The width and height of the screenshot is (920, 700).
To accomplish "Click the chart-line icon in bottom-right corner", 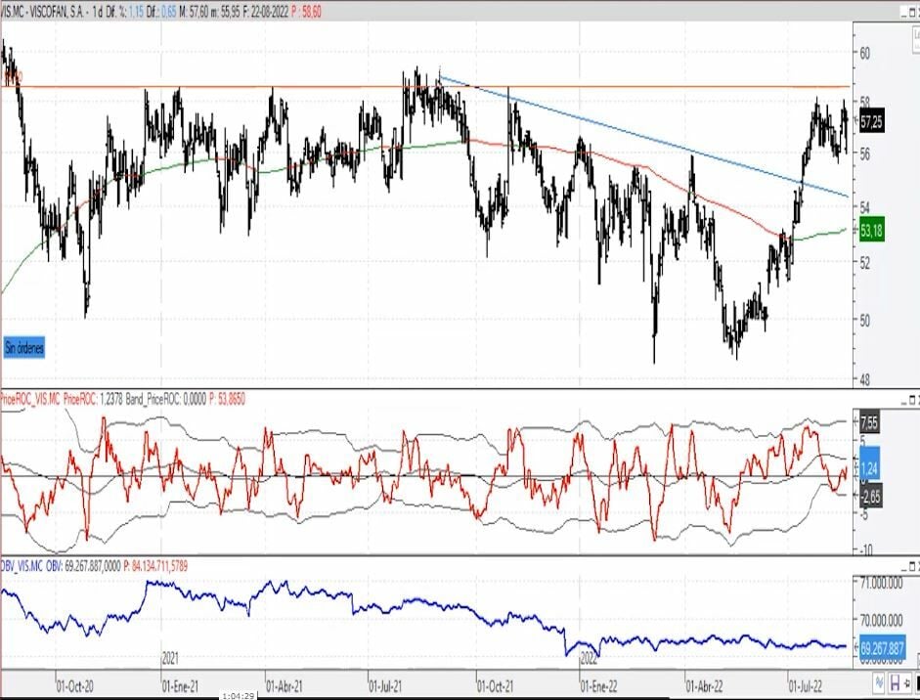I will point(879,682).
